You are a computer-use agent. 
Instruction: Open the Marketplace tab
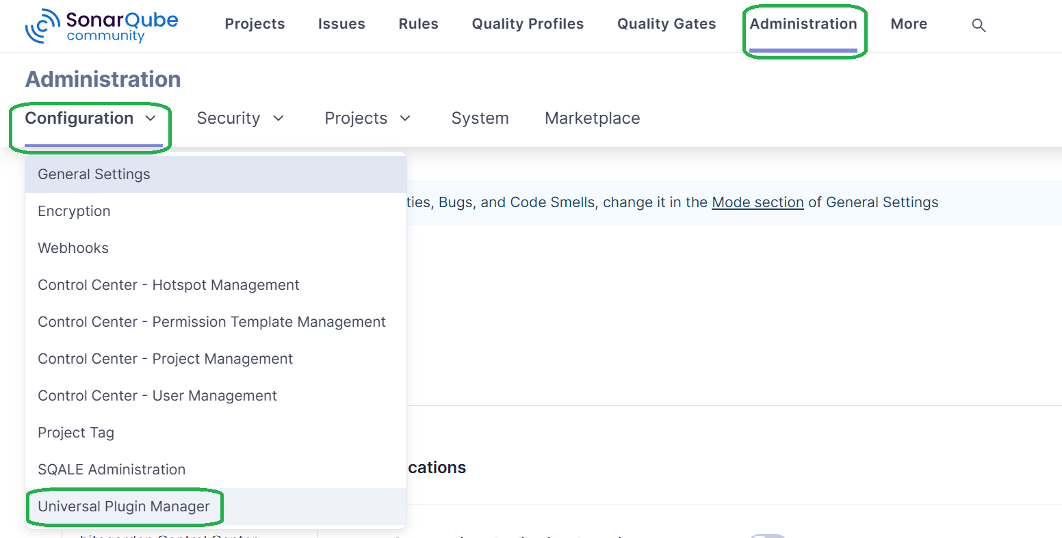point(592,118)
